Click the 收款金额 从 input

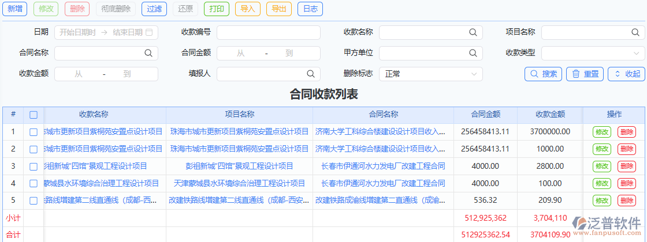point(79,74)
